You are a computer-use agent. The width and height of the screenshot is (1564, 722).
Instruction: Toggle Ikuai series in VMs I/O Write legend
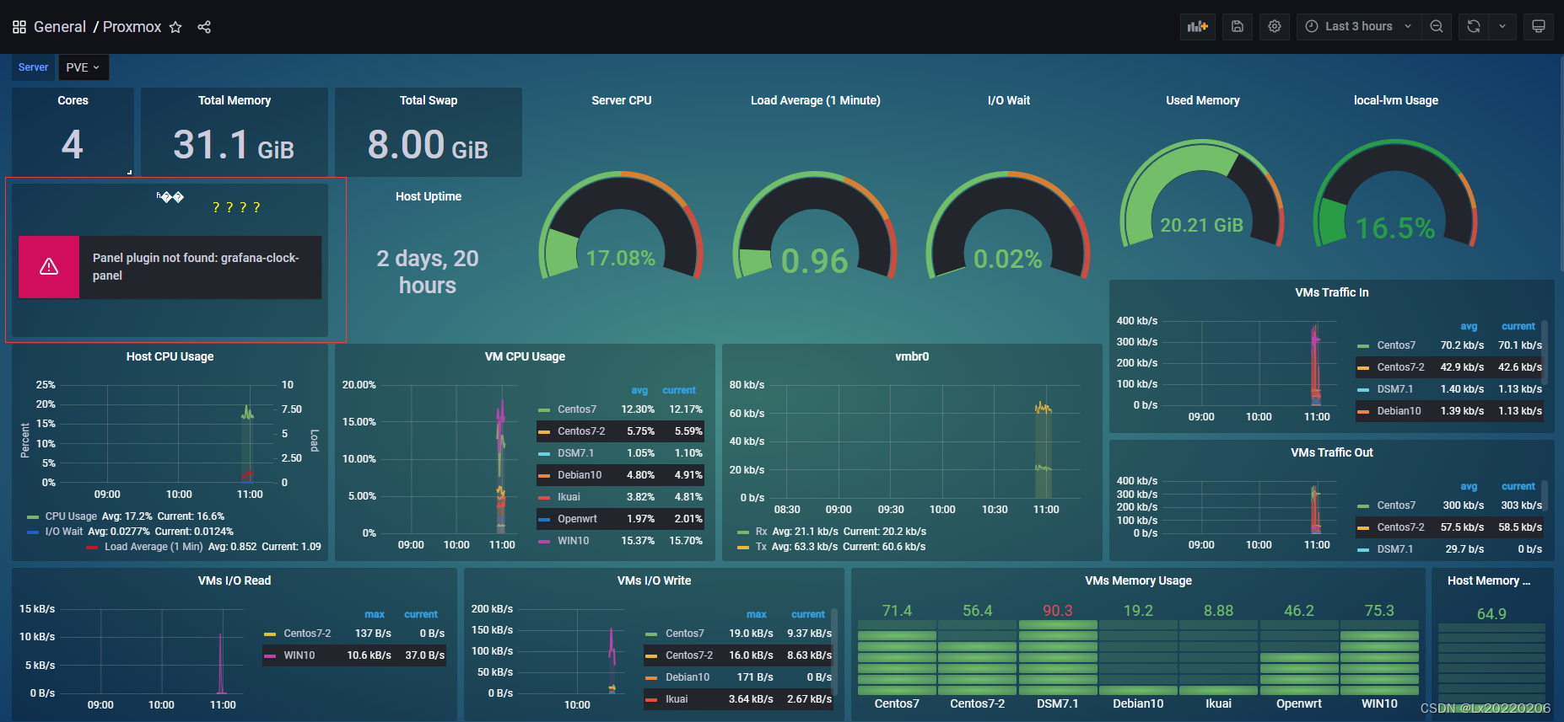[677, 699]
